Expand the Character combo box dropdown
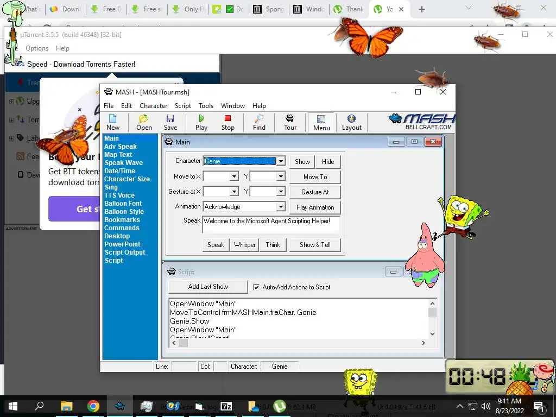 pos(281,161)
